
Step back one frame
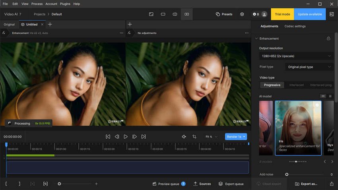(x=117, y=137)
